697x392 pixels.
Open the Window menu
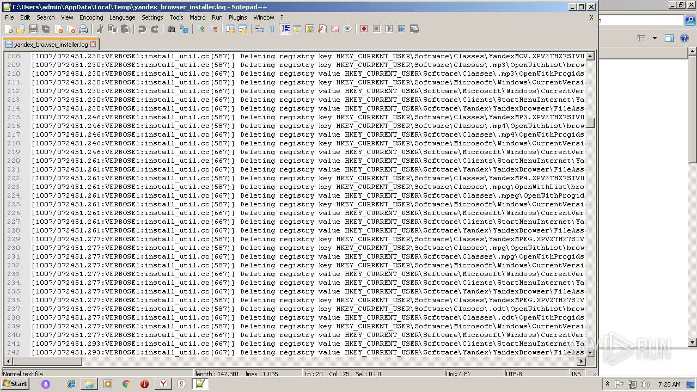point(264,17)
